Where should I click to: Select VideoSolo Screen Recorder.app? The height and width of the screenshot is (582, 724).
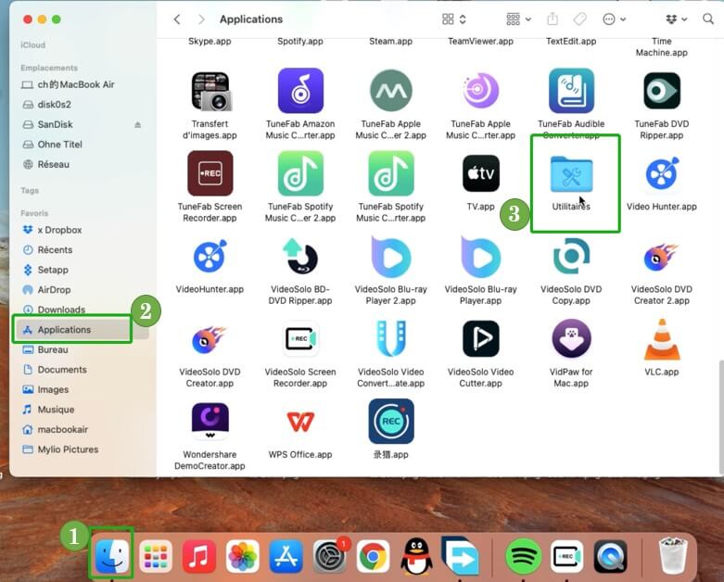[x=300, y=339]
